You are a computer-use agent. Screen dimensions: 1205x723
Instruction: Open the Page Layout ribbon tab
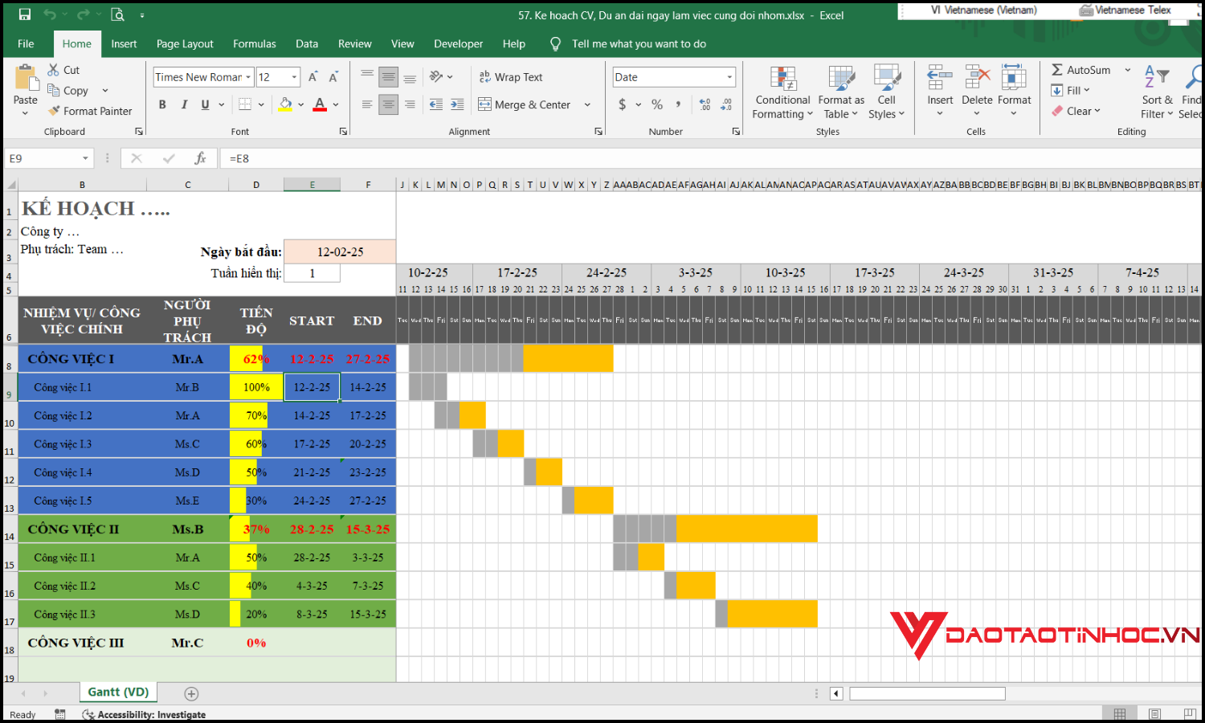tap(185, 44)
